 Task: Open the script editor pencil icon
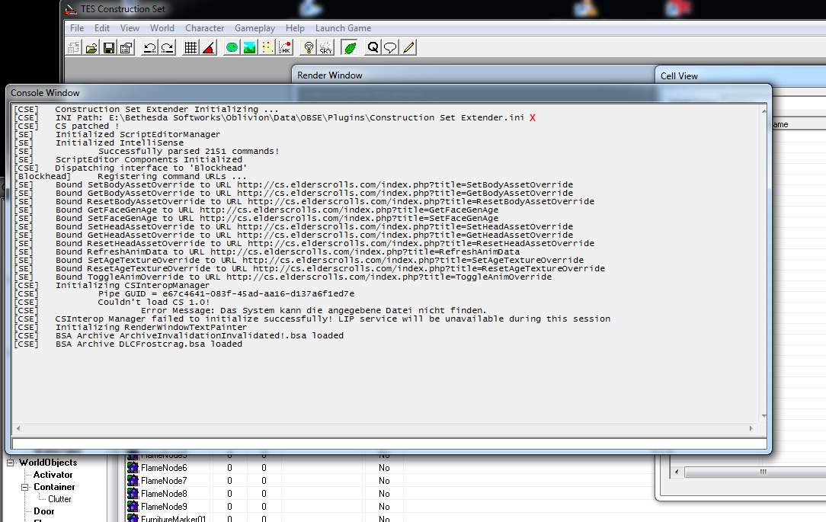tap(408, 48)
